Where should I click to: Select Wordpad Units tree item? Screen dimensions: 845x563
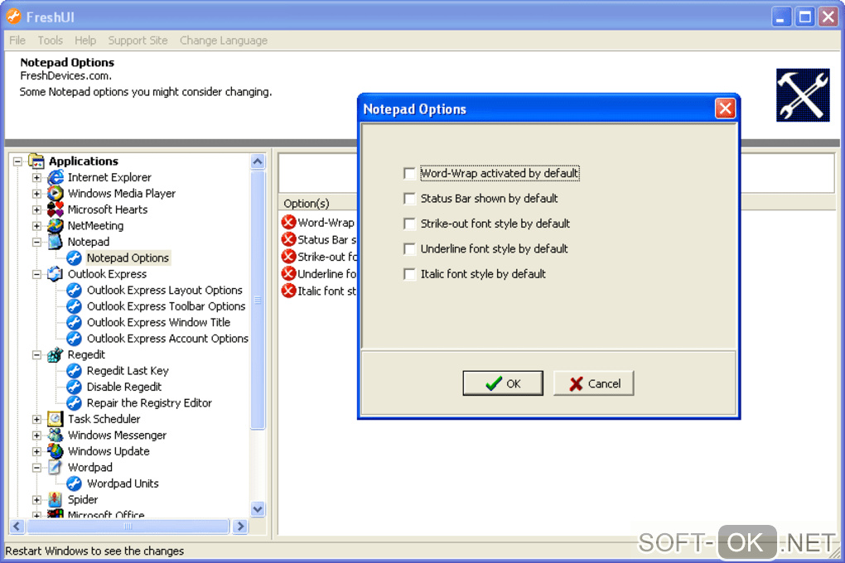(x=123, y=484)
